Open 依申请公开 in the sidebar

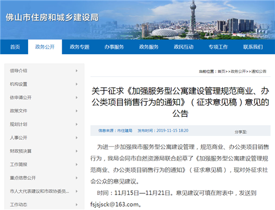[x=21, y=98]
